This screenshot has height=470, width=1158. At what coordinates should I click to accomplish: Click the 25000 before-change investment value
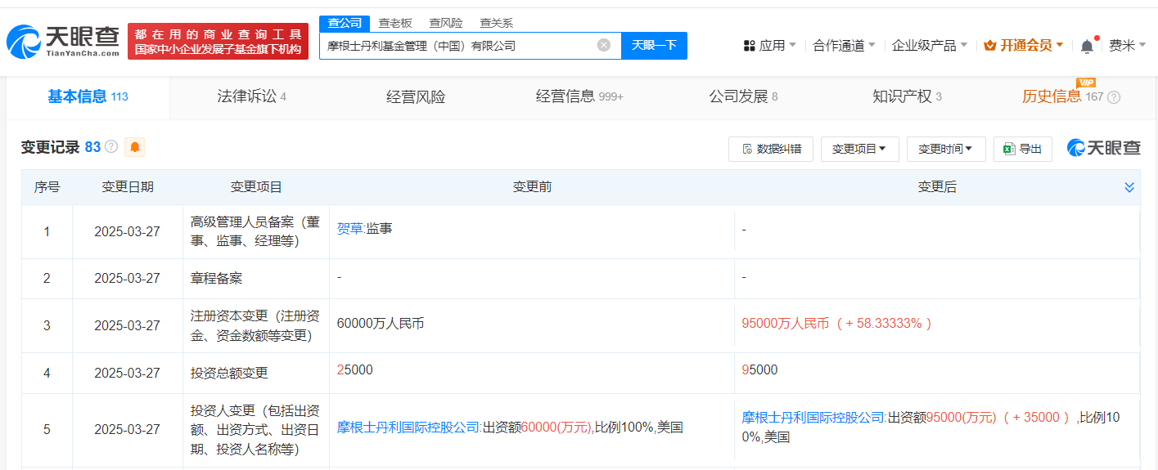point(354,370)
